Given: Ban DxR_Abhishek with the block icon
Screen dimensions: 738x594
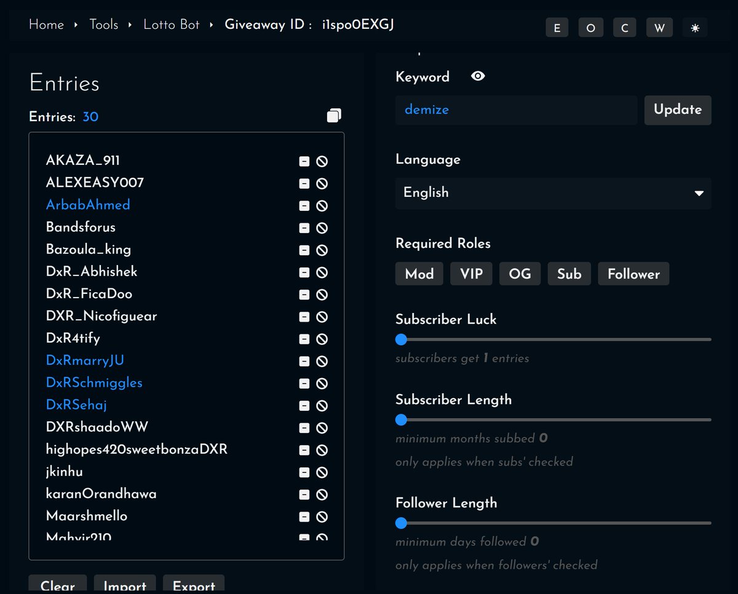Looking at the screenshot, I should click(322, 272).
